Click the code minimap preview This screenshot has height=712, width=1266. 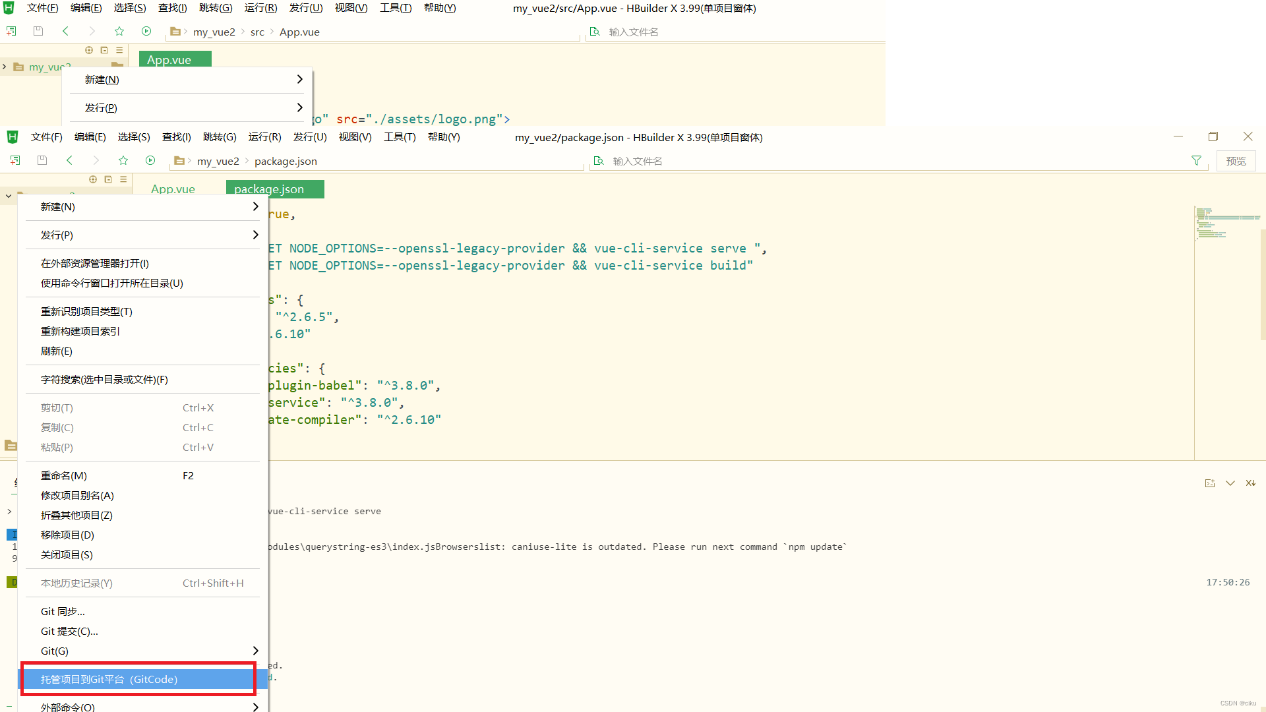[1226, 224]
